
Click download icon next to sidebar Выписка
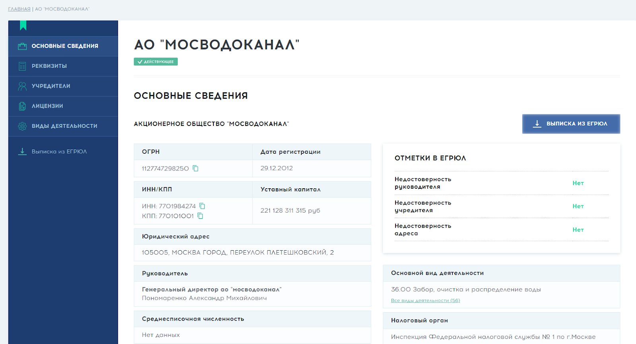(x=22, y=151)
